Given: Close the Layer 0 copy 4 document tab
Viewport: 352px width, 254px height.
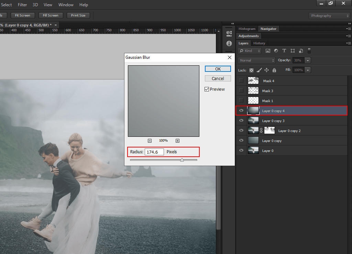Looking at the screenshot, I should pos(56,25).
